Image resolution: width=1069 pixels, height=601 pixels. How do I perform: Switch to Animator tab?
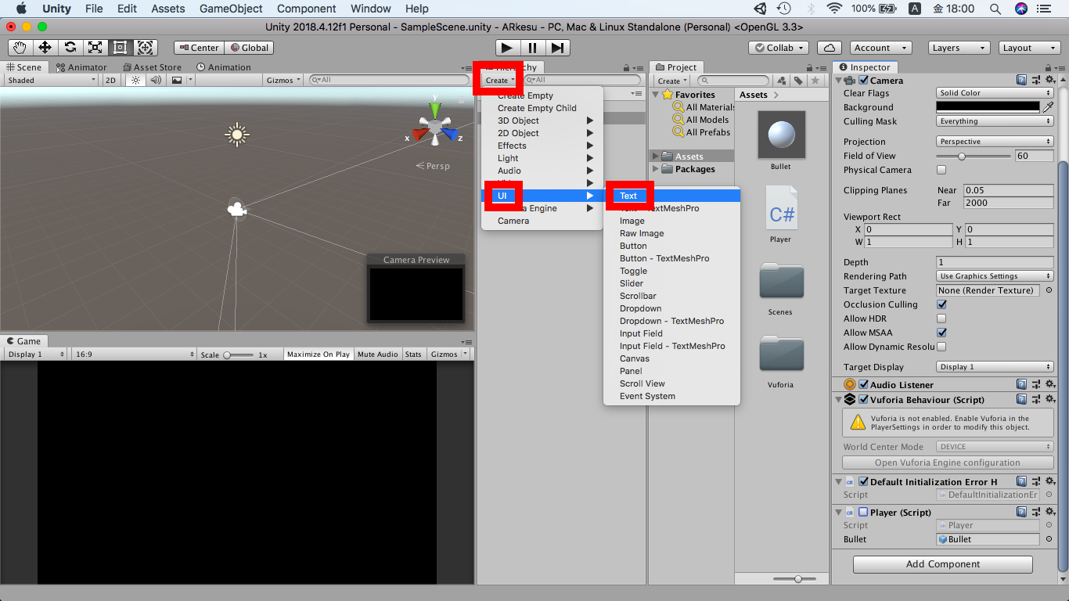tap(81, 67)
